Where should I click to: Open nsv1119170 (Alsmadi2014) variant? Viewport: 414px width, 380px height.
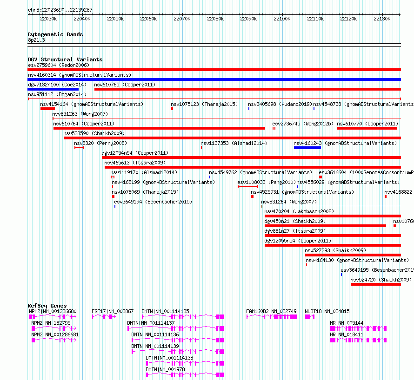pyautogui.click(x=113, y=177)
